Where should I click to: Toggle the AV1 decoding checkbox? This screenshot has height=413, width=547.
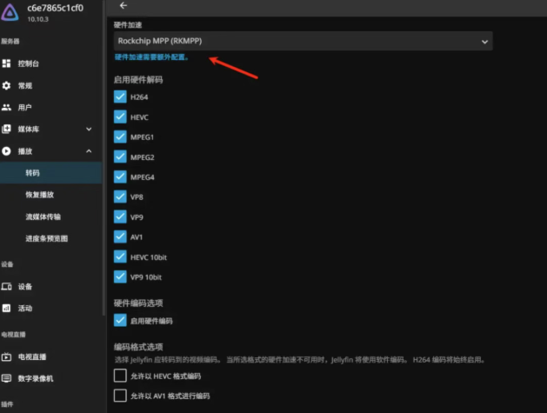[x=120, y=236]
